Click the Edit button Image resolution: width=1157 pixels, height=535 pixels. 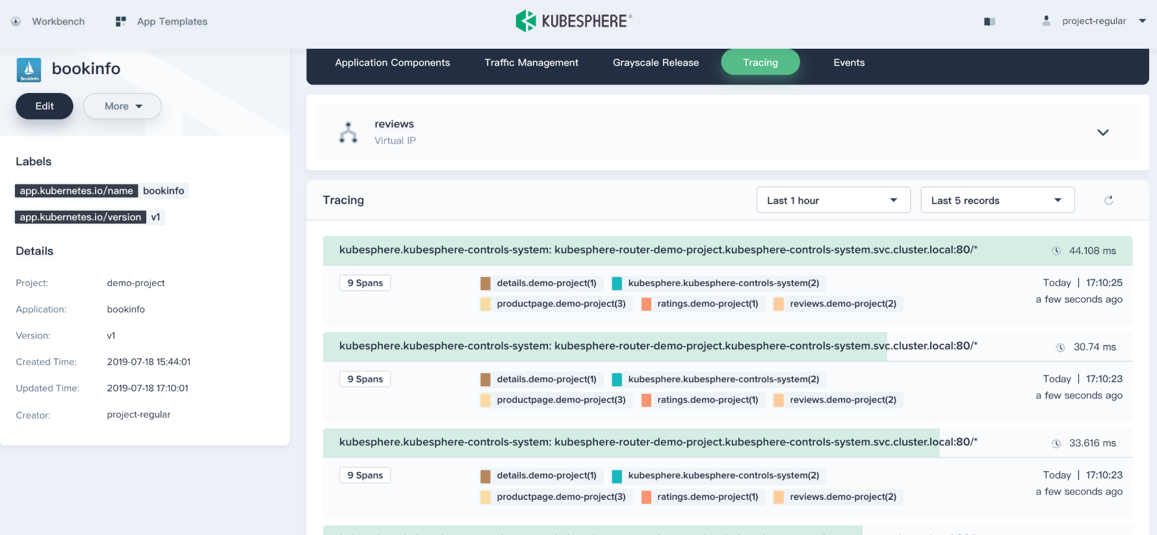[x=44, y=106]
